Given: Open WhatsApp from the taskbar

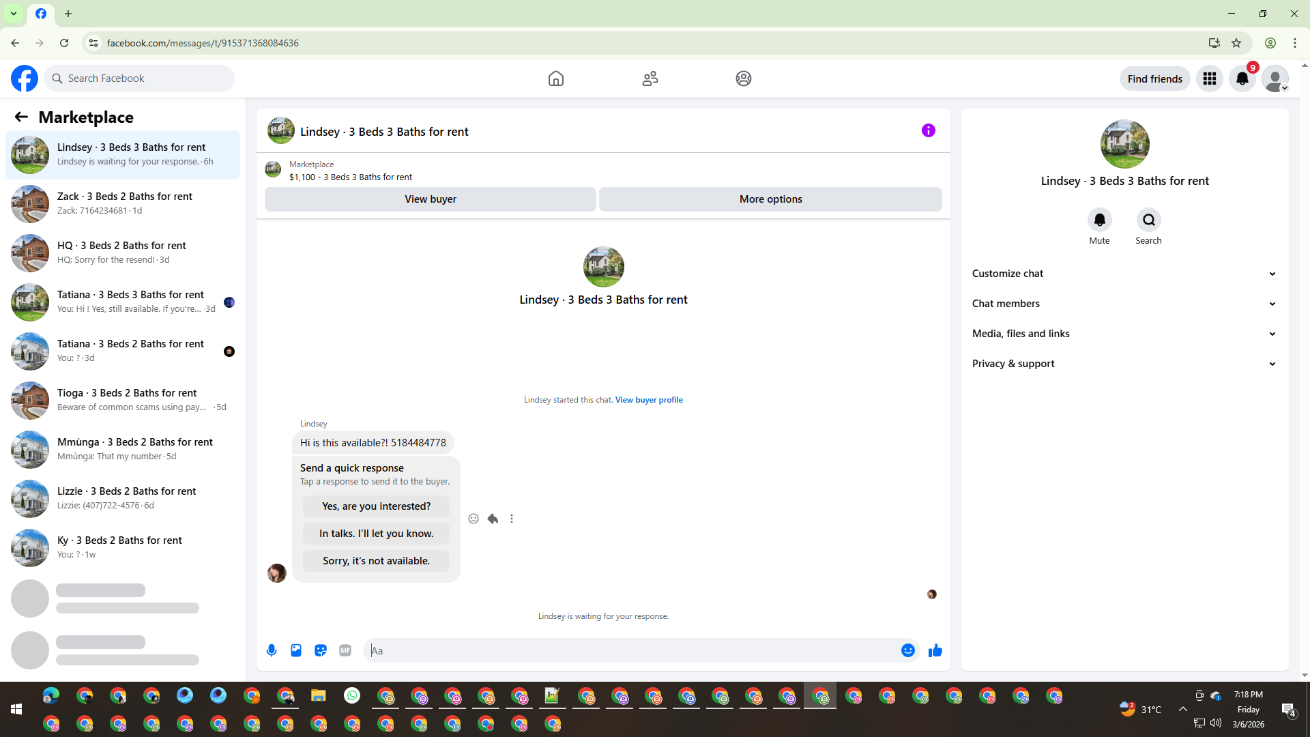Looking at the screenshot, I should coord(352,695).
